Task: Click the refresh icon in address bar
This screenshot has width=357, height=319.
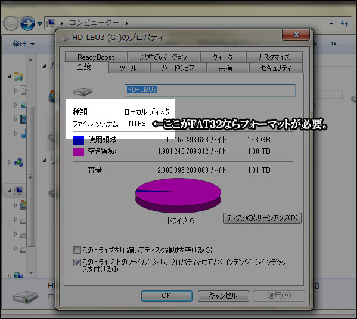Action: click(344, 23)
